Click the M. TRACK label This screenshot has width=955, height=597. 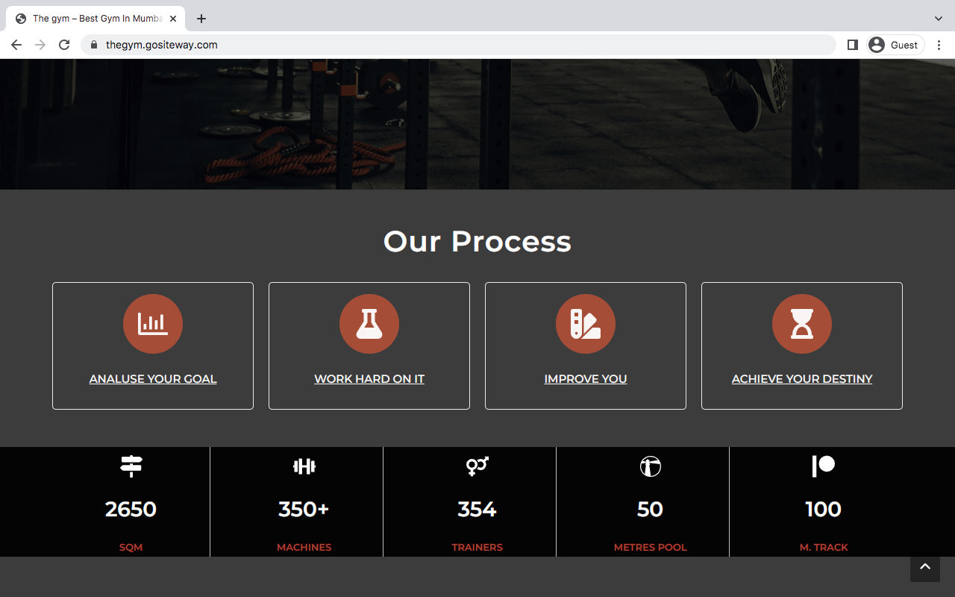824,547
